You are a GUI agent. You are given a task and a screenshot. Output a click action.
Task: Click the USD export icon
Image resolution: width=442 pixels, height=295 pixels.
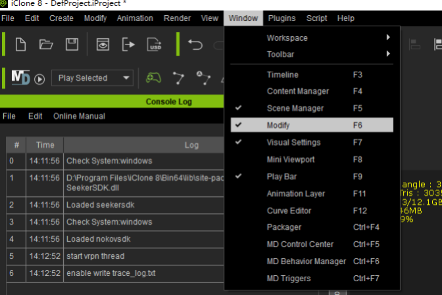155,45
